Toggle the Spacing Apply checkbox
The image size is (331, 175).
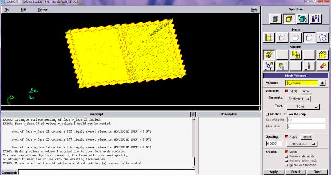286,137
